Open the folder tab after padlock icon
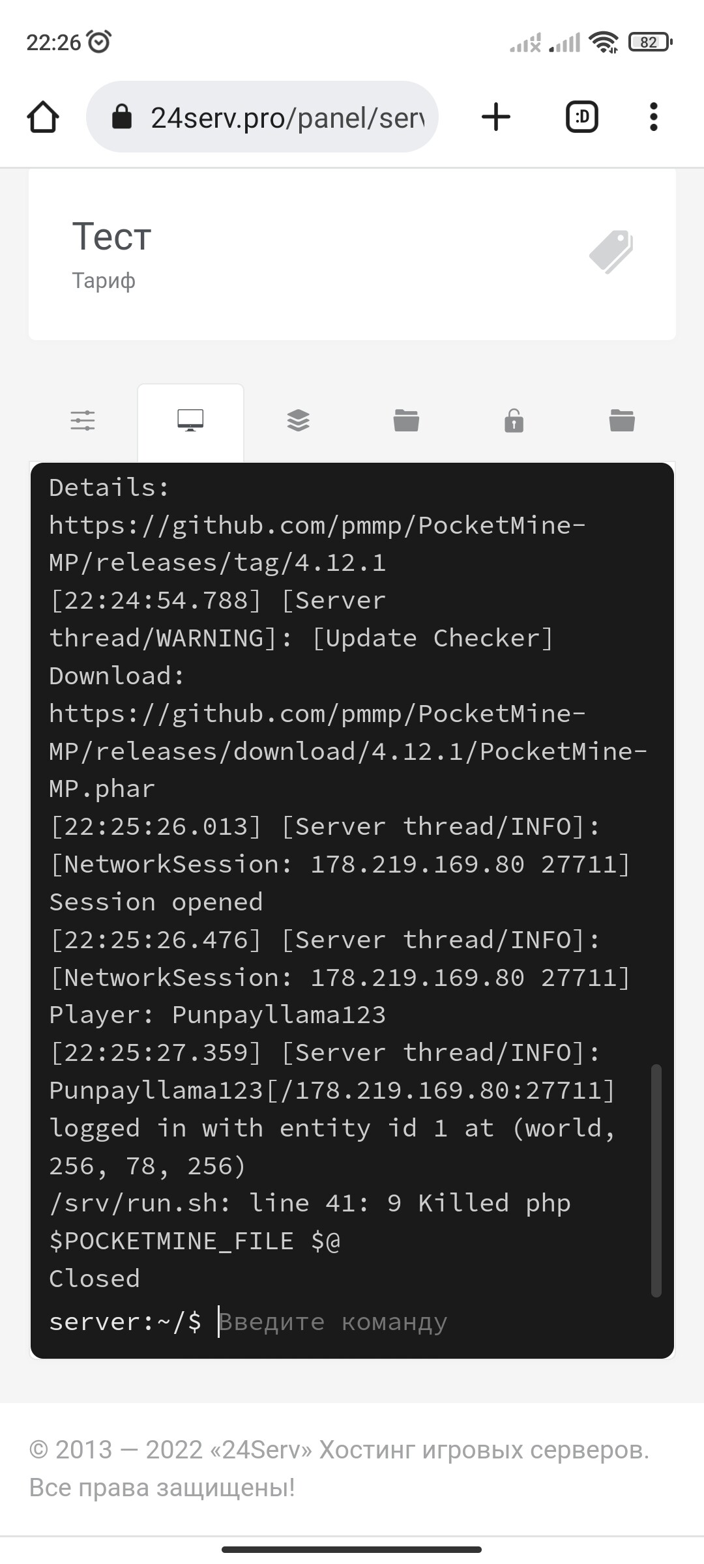The width and height of the screenshot is (704, 1564). (622, 420)
